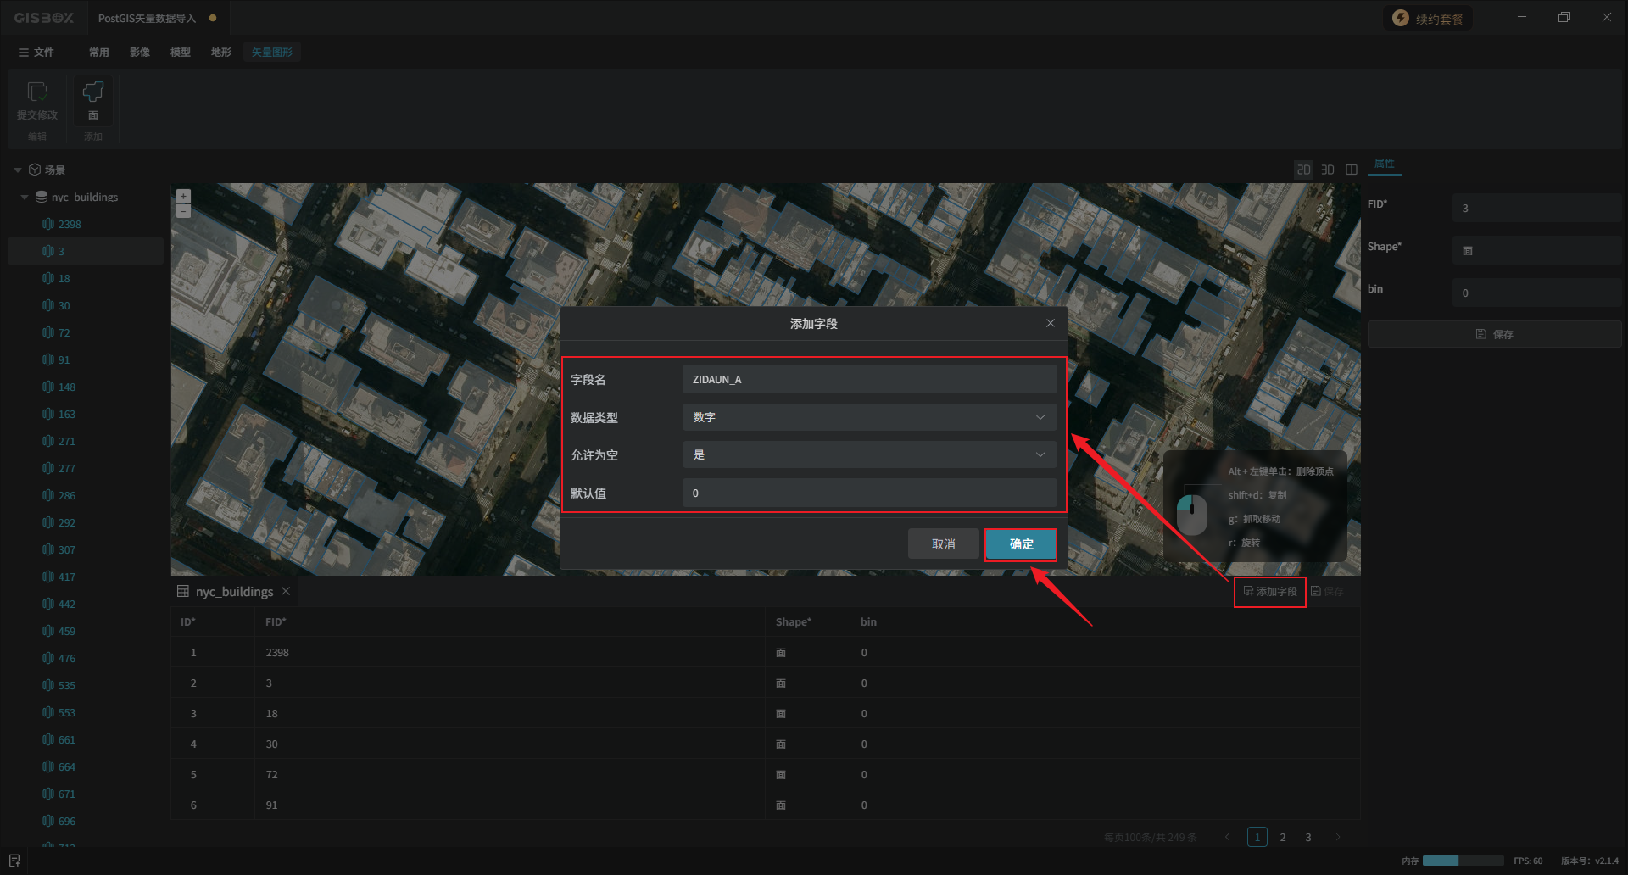Viewport: 1628px width, 875px height.
Task: Click the log icon in status bar
Action: click(14, 861)
